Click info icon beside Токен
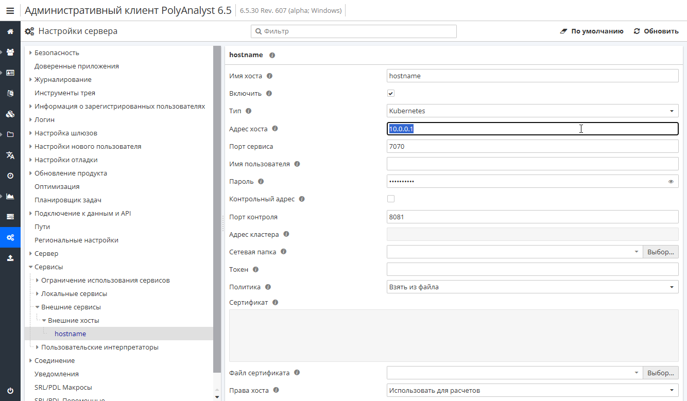This screenshot has height=401, width=687. [x=255, y=270]
